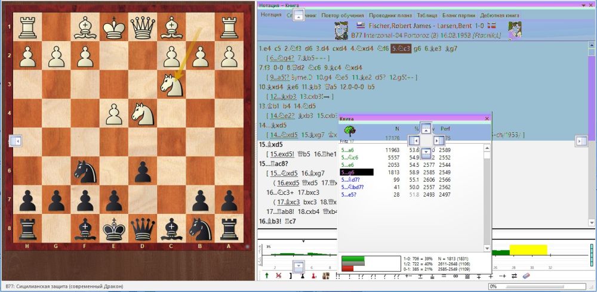Click the counterplay arrows (⇄) symbol
Image resolution: width=597 pixels, height=292 pixels.
[515, 277]
